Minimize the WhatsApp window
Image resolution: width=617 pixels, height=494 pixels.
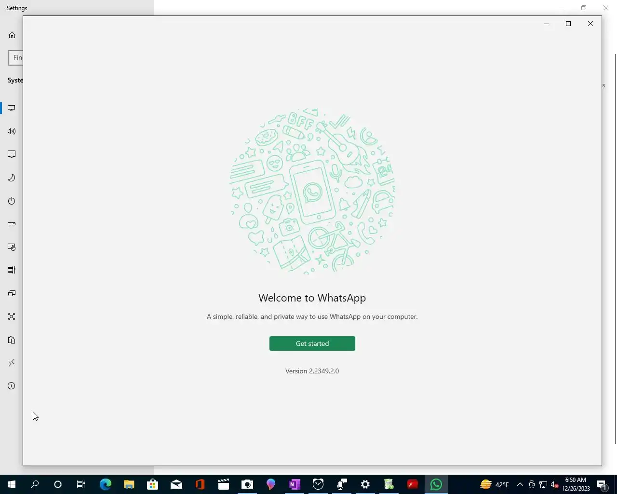tap(546, 24)
